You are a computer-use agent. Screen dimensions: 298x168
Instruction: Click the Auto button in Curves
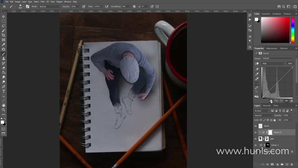(x=290, y=63)
